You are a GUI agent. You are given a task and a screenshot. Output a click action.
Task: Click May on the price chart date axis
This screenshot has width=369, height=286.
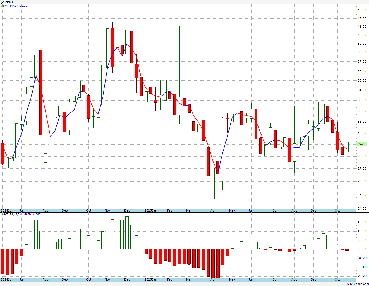tap(232, 210)
